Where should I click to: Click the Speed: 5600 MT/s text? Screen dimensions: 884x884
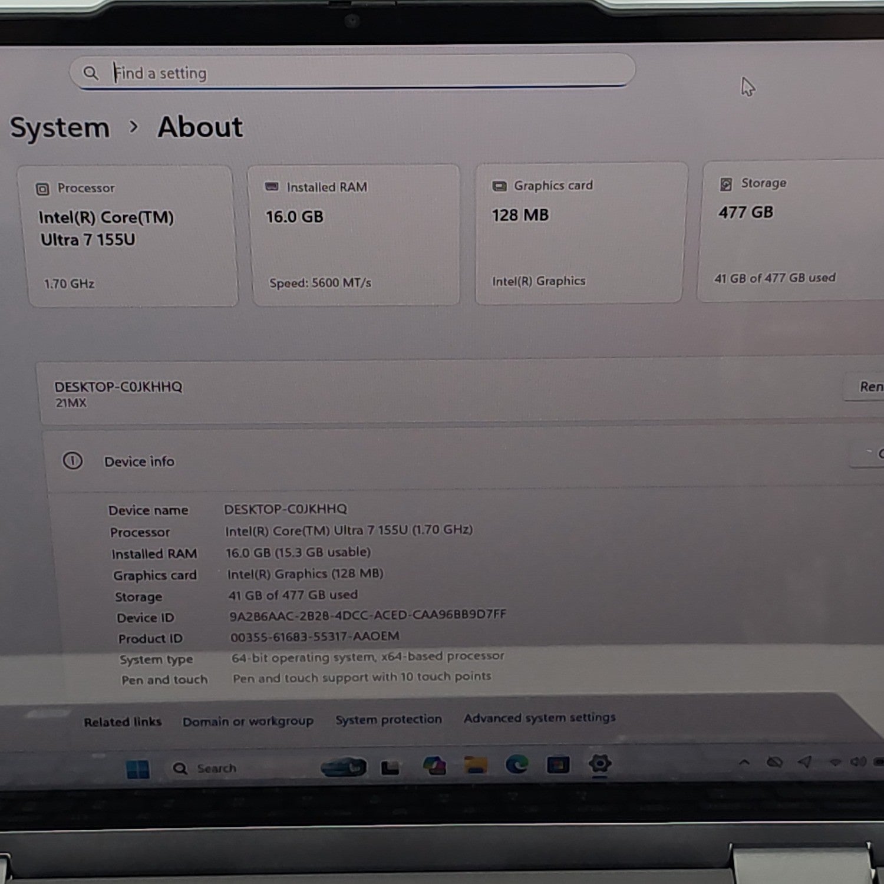[320, 283]
